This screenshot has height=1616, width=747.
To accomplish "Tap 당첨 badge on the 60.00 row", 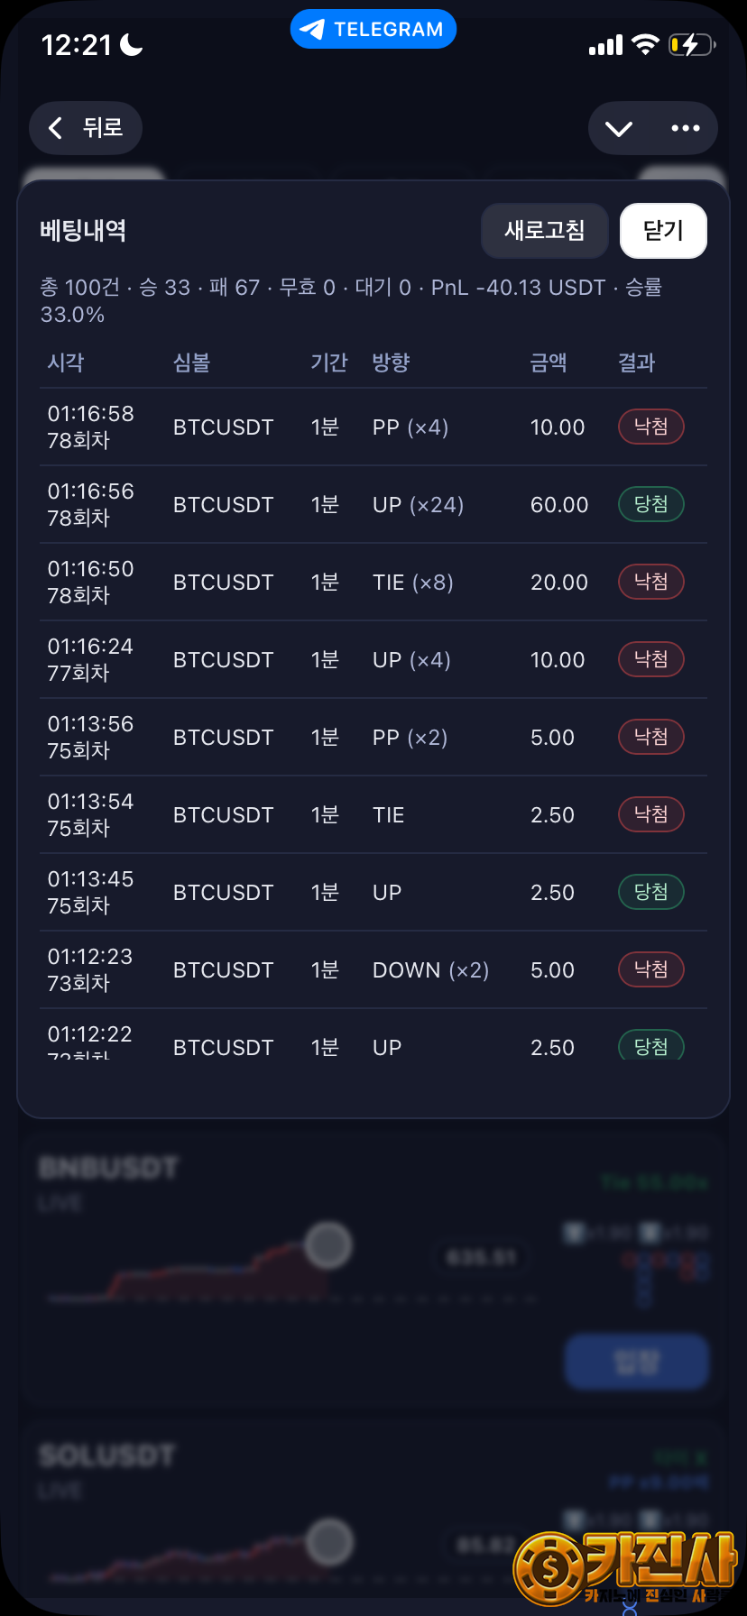I will 650,504.
